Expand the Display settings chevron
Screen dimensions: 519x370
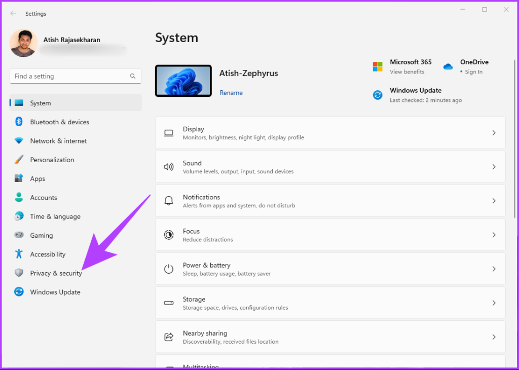(494, 133)
